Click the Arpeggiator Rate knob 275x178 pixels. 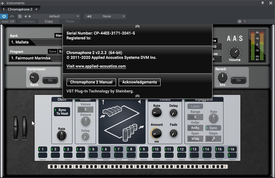(213, 118)
